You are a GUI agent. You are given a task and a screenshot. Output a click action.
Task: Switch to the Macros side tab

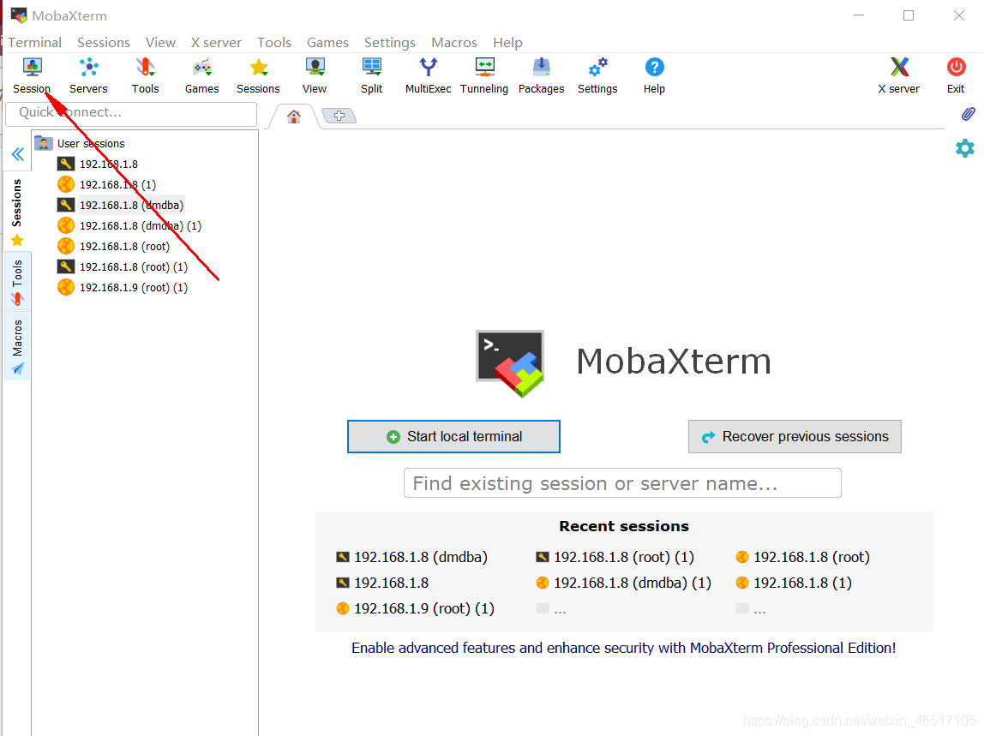click(17, 346)
